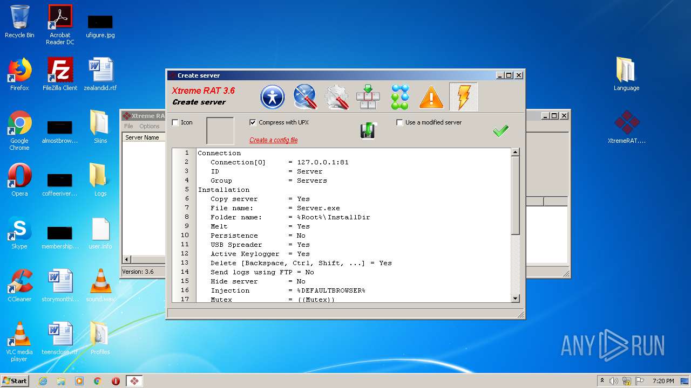The height and width of the screenshot is (388, 691).
Task: Click the Xtreme RAT taskbar button
Action: 134,381
